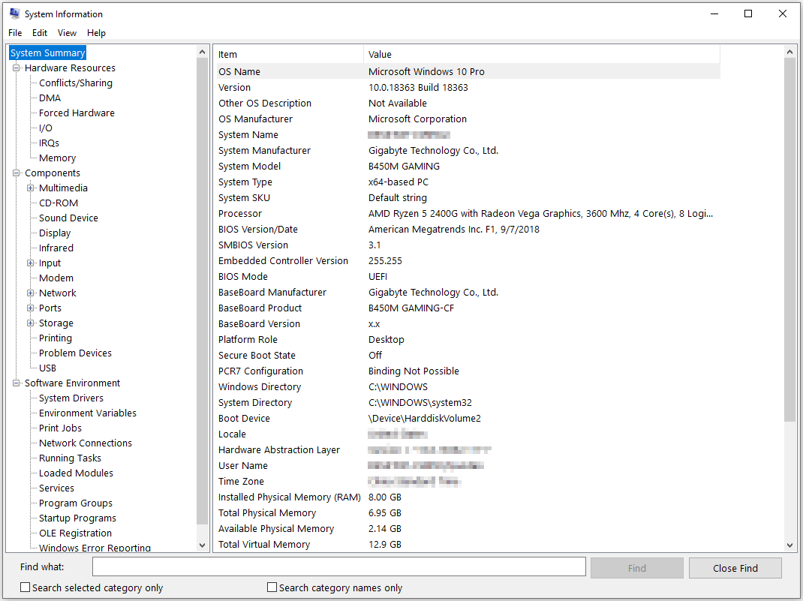Image resolution: width=803 pixels, height=601 pixels.
Task: Select IRQs tree item
Action: 50,143
